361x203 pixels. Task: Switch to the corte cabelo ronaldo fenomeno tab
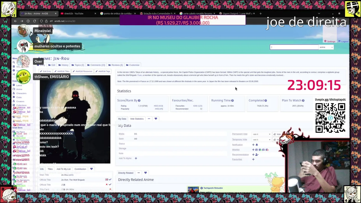(197, 14)
